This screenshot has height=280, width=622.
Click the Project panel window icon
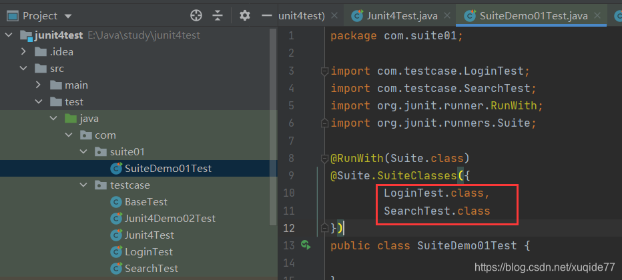click(13, 16)
